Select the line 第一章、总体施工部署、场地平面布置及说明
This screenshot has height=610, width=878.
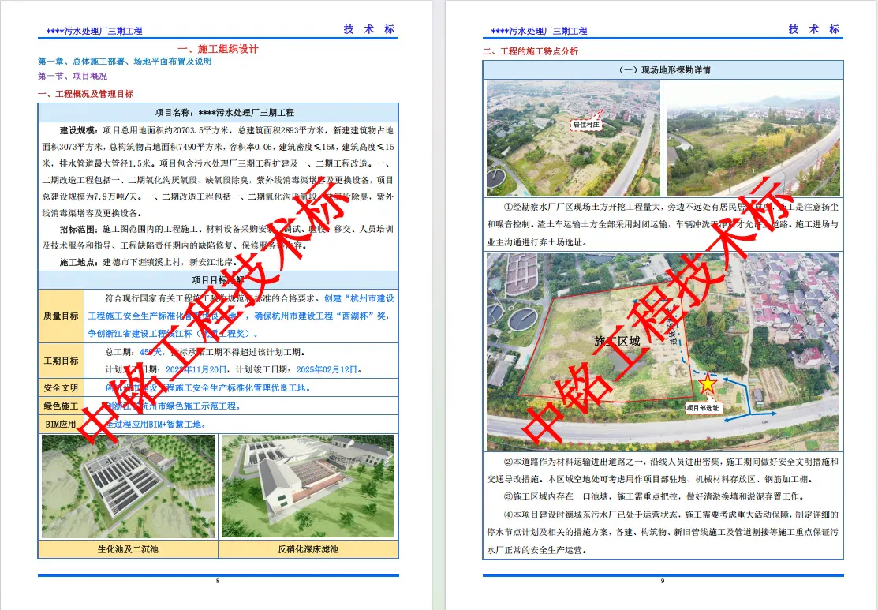[125, 62]
